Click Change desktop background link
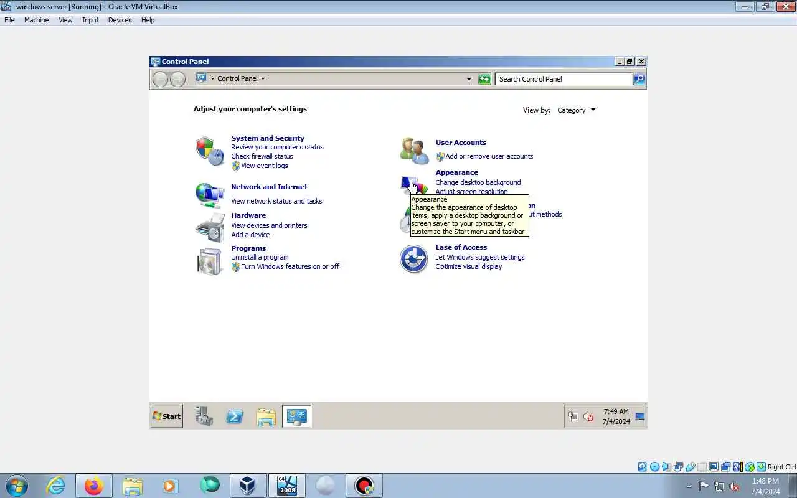 pos(478,182)
